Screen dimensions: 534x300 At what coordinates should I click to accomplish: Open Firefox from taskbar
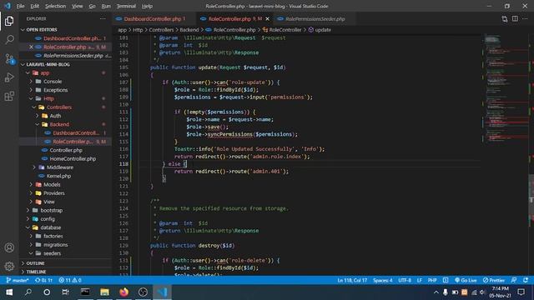(124, 292)
